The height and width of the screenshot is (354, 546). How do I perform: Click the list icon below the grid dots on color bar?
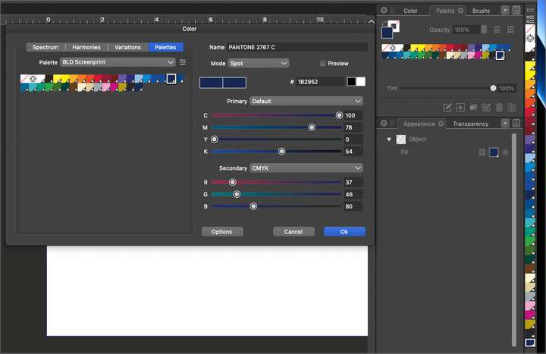(530, 19)
